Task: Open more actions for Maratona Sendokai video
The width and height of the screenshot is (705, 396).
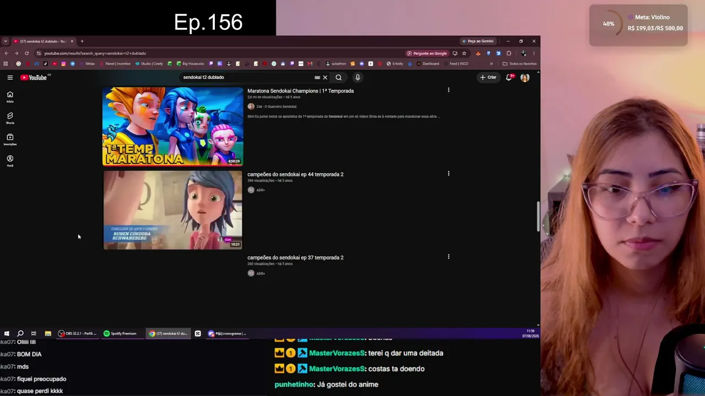Action: [448, 90]
